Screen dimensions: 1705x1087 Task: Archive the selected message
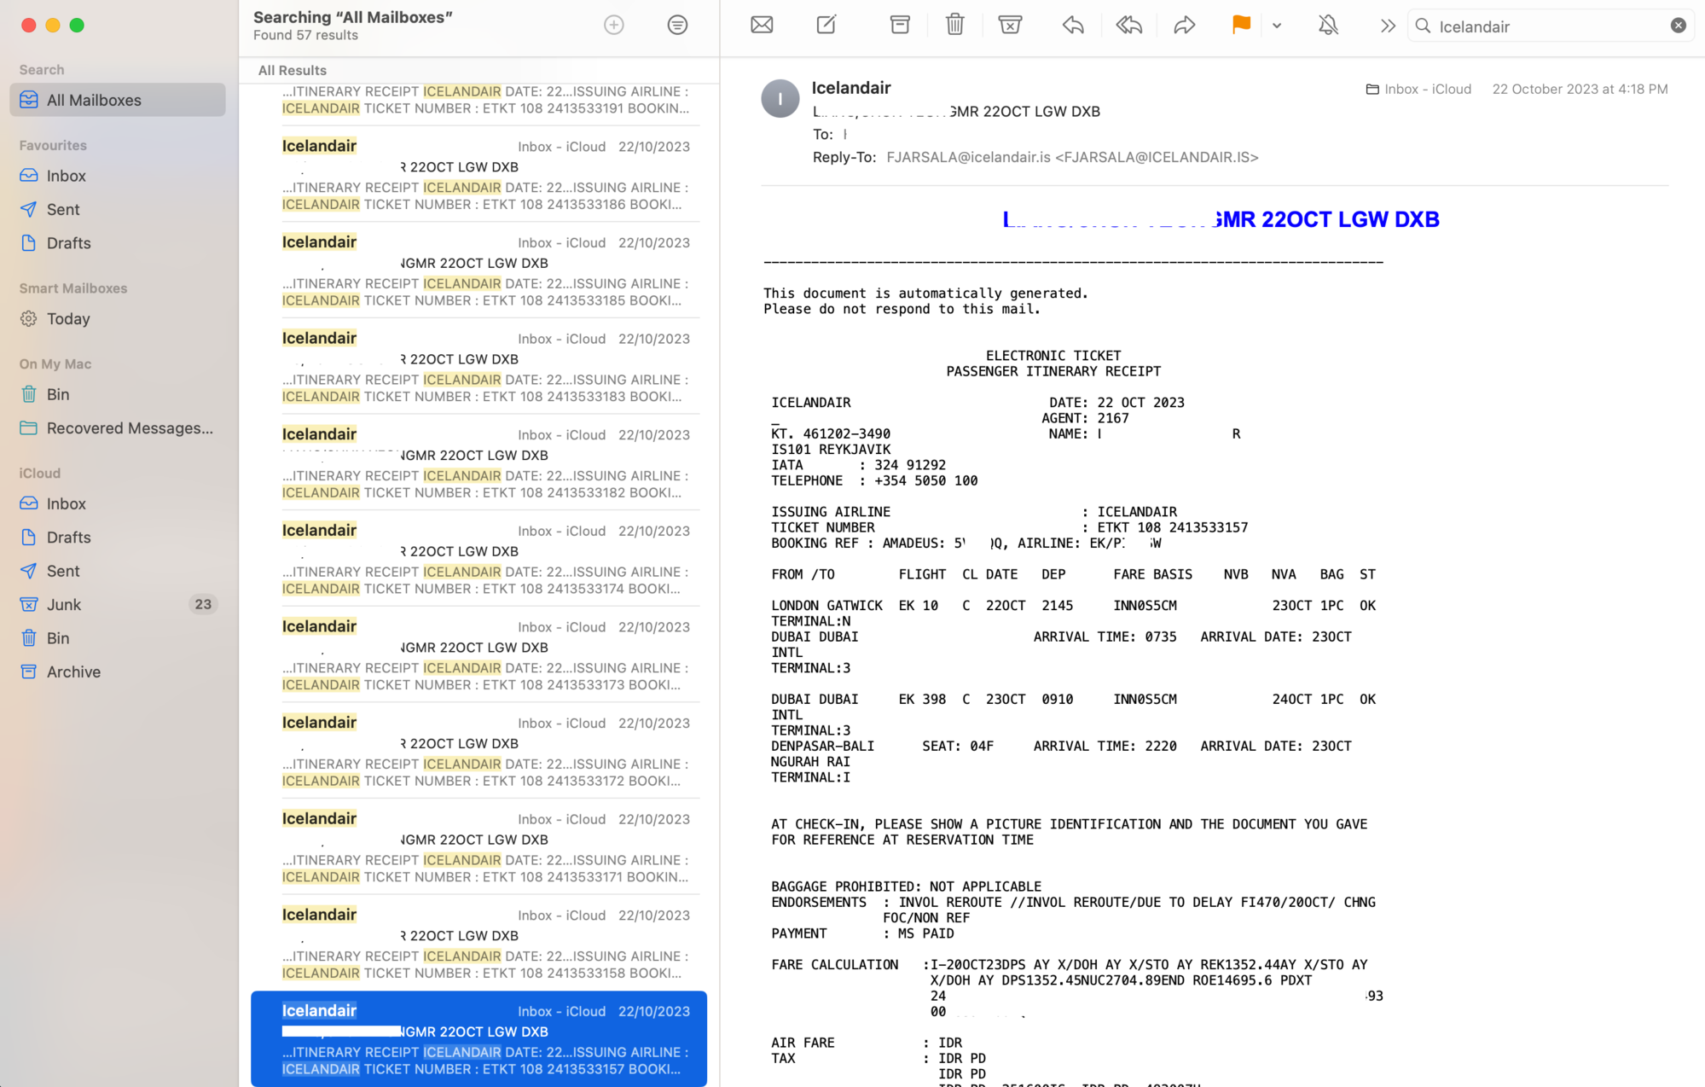tap(900, 25)
